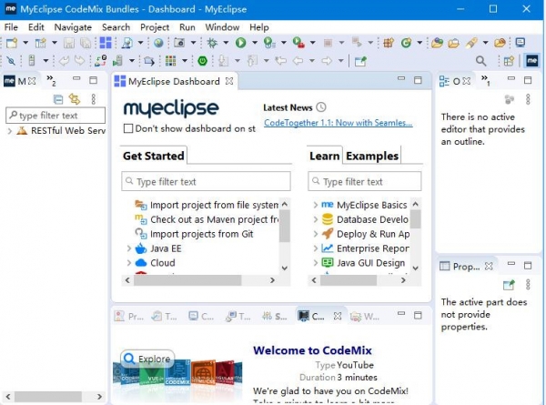Click the Latest News clock icon

[x=320, y=107]
